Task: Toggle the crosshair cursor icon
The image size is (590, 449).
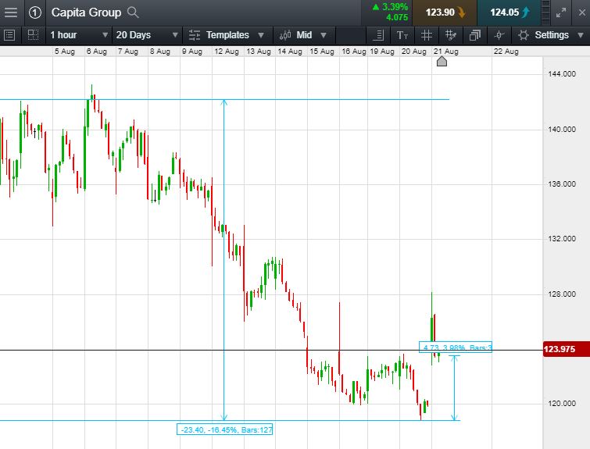Action: tap(499, 35)
